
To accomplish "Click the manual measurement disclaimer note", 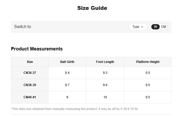I will click(x=75, y=109).
